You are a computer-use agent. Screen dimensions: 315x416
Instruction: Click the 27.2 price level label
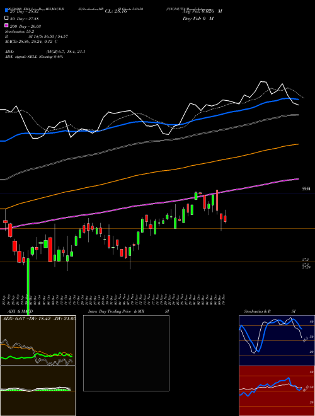point(306,260)
